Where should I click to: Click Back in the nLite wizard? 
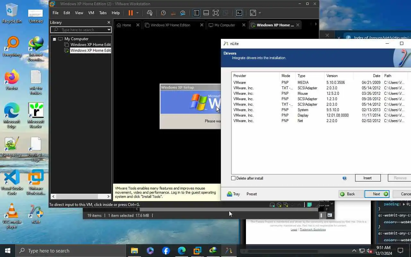click(x=351, y=194)
